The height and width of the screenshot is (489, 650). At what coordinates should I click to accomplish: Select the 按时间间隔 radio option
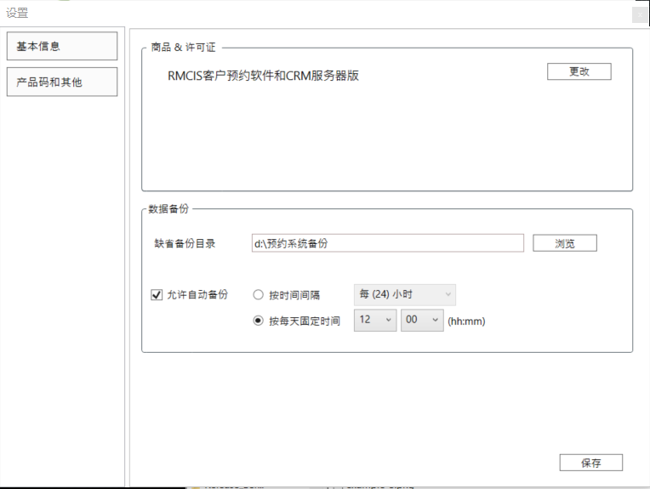click(258, 294)
